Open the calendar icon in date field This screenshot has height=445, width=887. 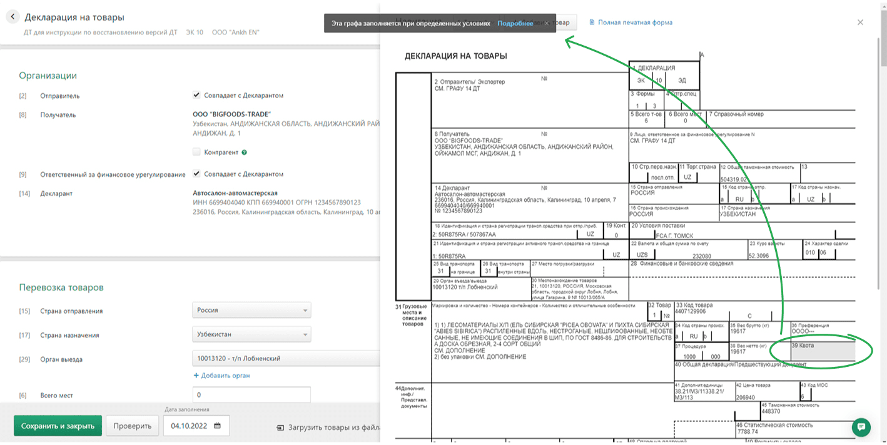click(217, 426)
